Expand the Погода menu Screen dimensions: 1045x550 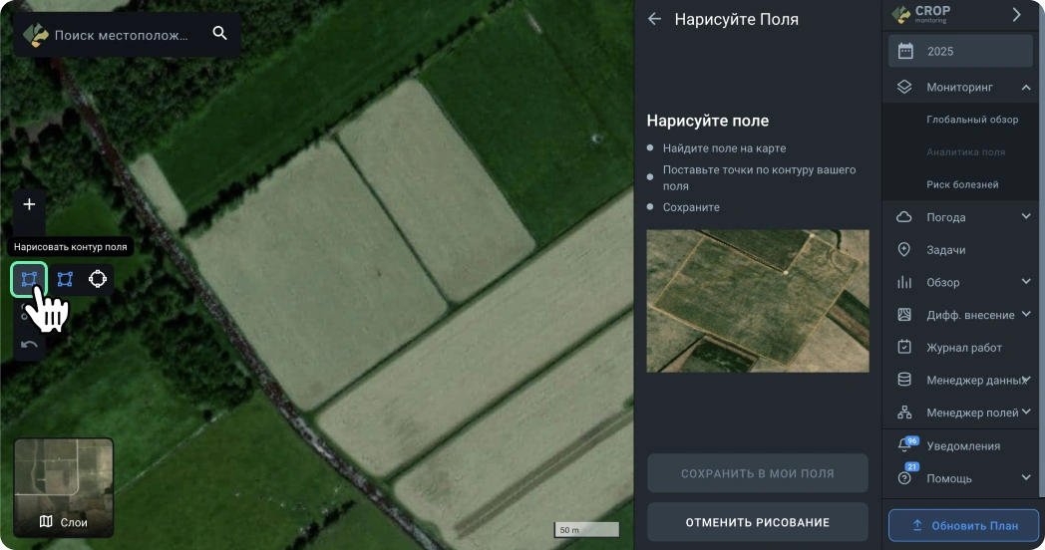[1026, 217]
